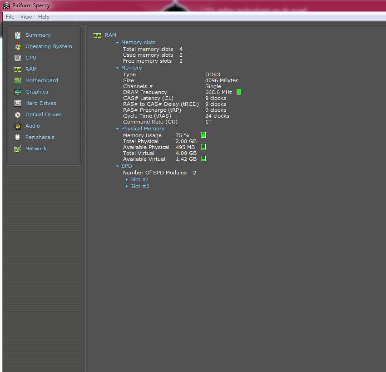Open the Network section
The width and height of the screenshot is (386, 372).
pos(36,149)
